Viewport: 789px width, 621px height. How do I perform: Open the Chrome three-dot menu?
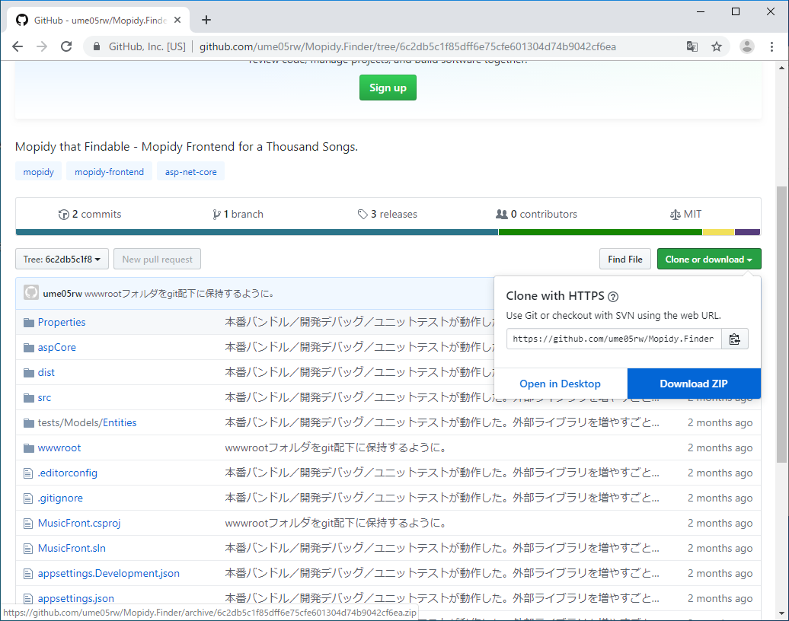click(773, 46)
